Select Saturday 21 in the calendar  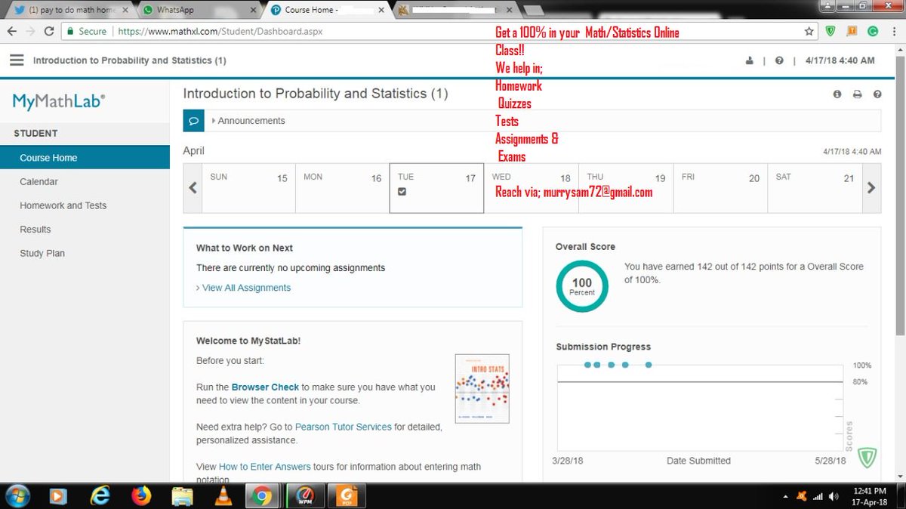(x=815, y=188)
